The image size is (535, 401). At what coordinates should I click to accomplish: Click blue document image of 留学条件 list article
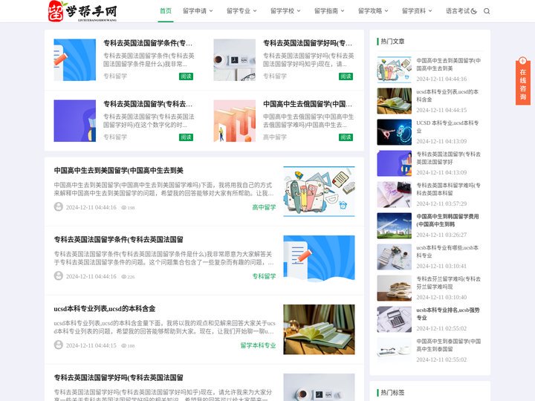(319, 260)
